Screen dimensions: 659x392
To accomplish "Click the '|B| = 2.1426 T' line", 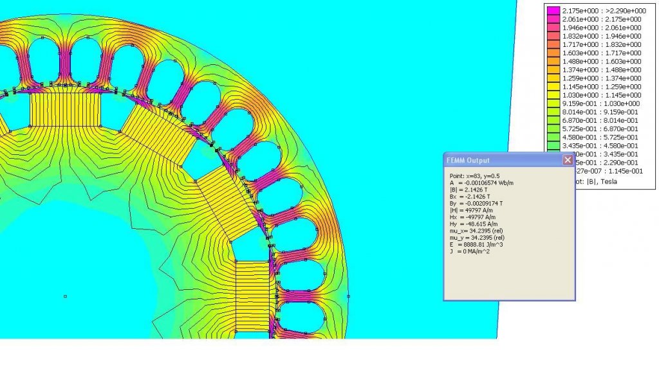I will (x=469, y=190).
